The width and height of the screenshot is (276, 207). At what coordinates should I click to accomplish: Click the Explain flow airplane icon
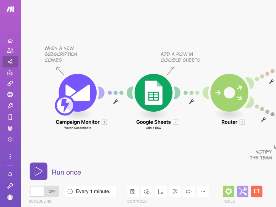coord(189,191)
